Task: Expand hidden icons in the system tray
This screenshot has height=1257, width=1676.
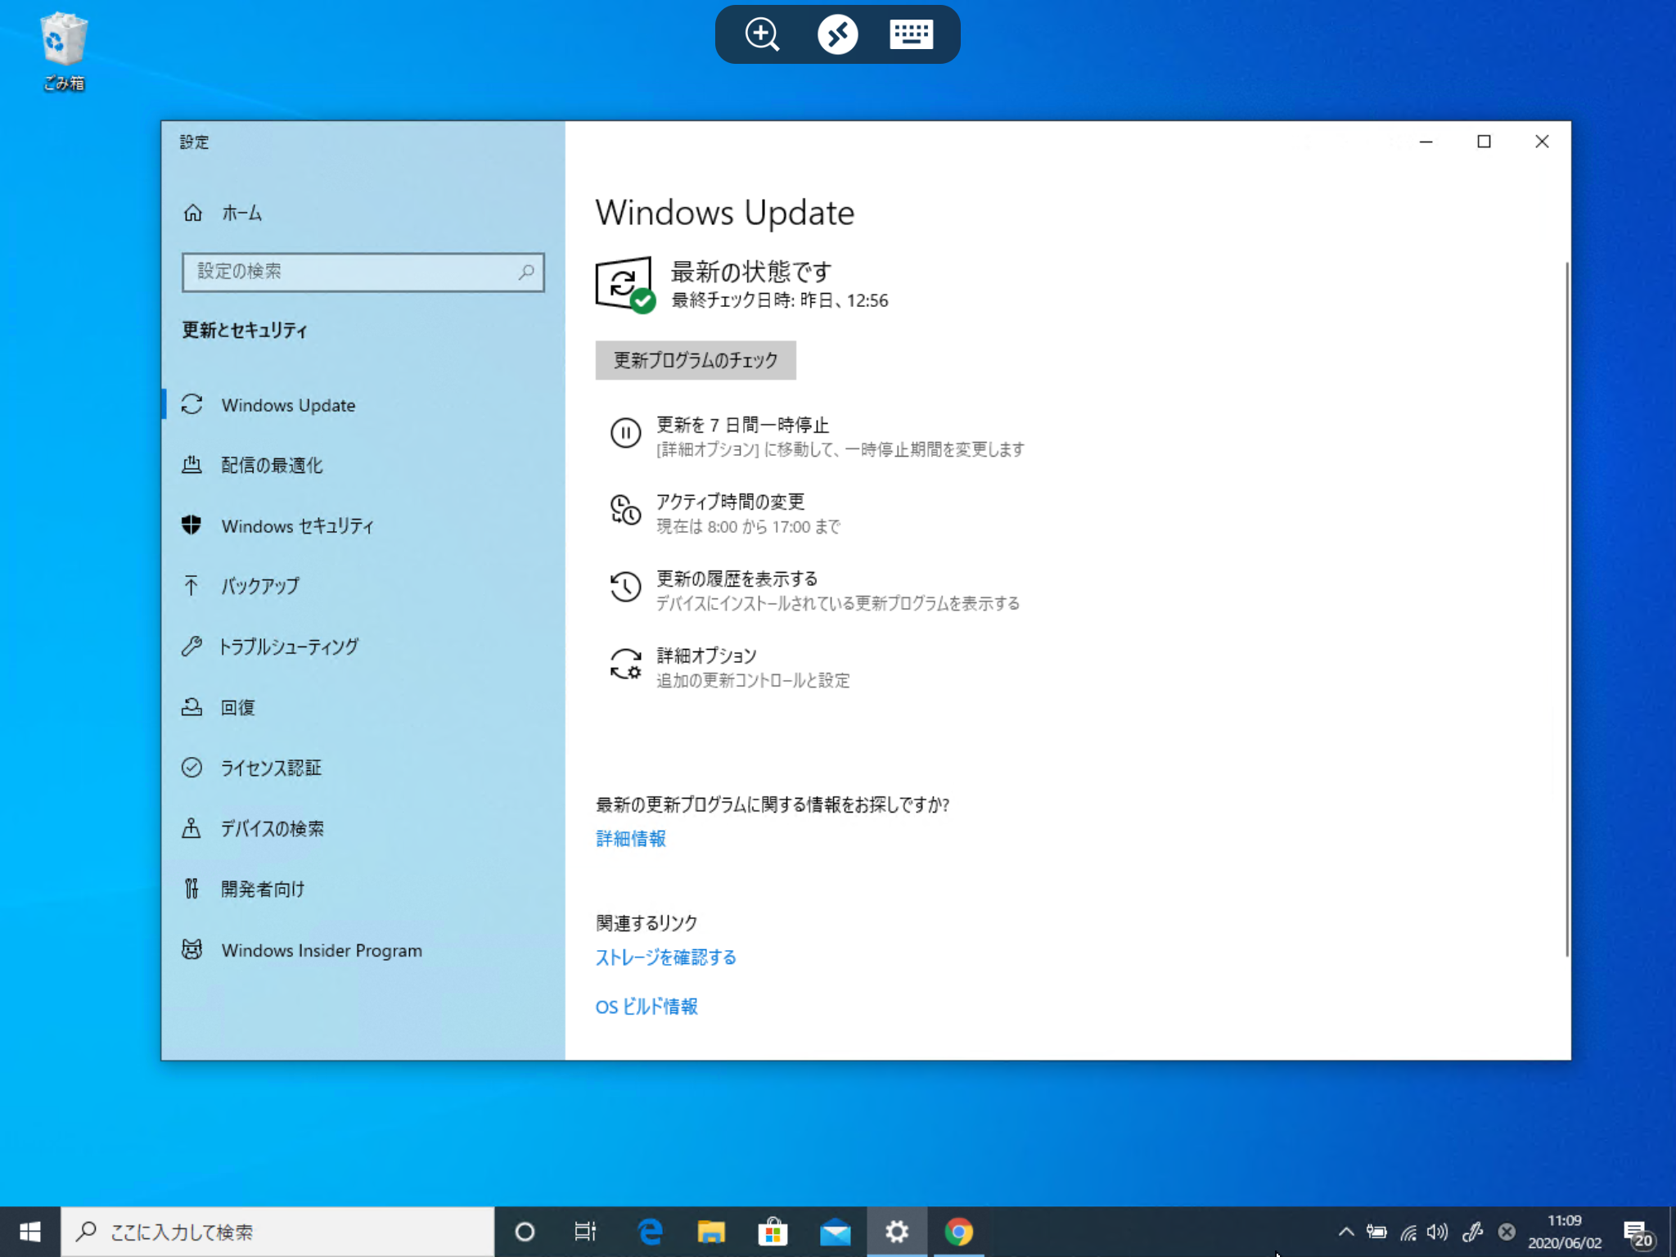Action: [1345, 1231]
